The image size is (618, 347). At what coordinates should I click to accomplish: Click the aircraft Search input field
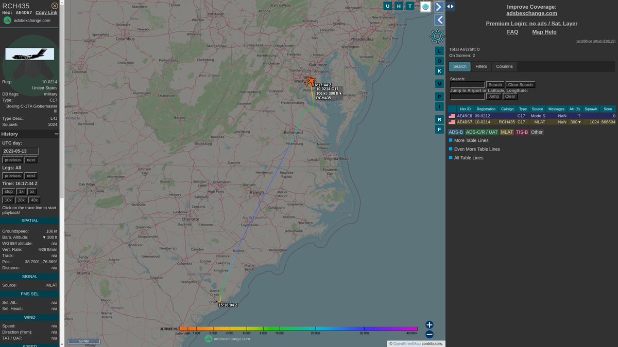point(468,85)
